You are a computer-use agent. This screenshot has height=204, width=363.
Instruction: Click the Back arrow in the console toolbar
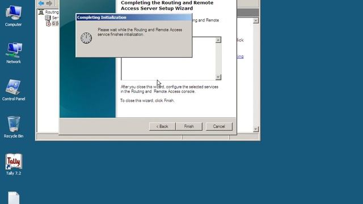point(41,3)
